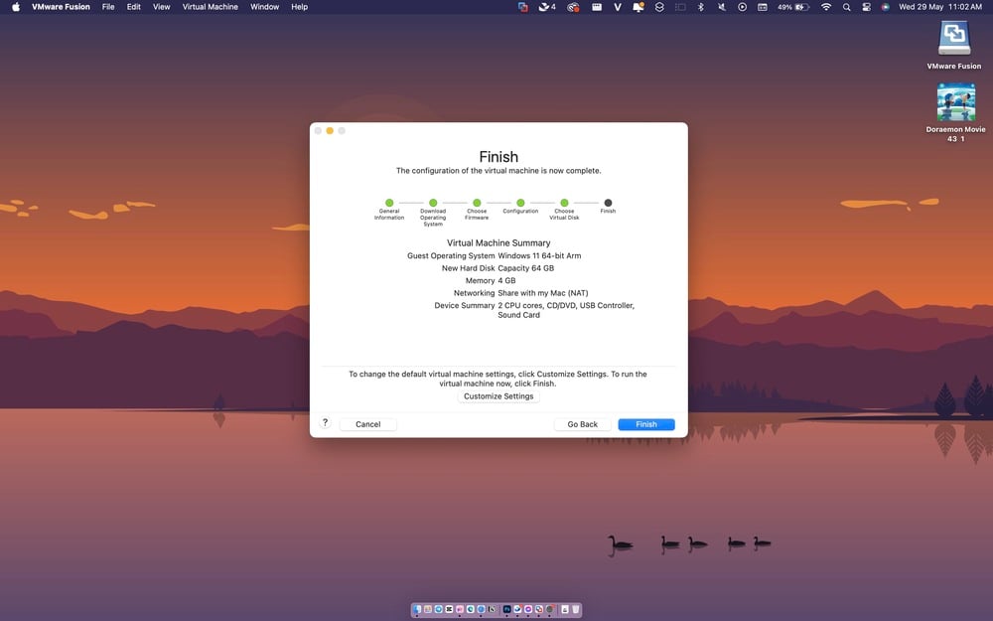Open the Virtual Machine menu
The image size is (993, 621).
pyautogui.click(x=210, y=7)
